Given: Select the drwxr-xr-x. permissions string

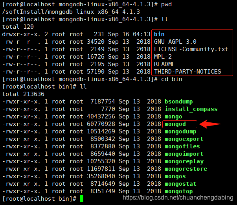Looking at the screenshot, I should 21,34.
